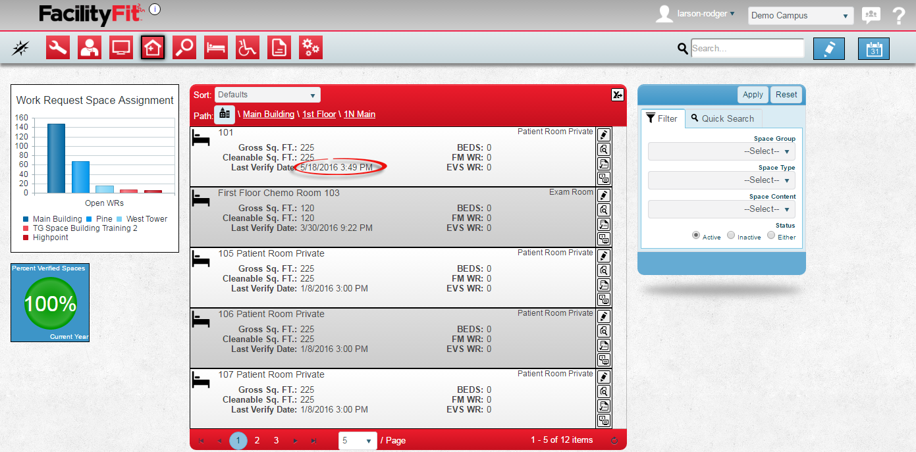Viewport: 916px width, 452px height.
Task: Click the Apply filter button
Action: click(753, 95)
